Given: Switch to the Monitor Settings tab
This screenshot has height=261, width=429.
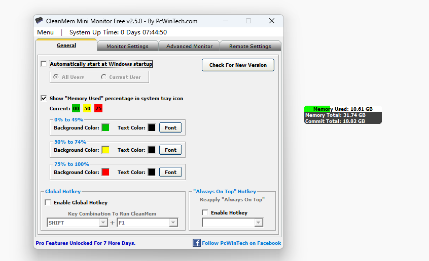Looking at the screenshot, I should [x=127, y=47].
